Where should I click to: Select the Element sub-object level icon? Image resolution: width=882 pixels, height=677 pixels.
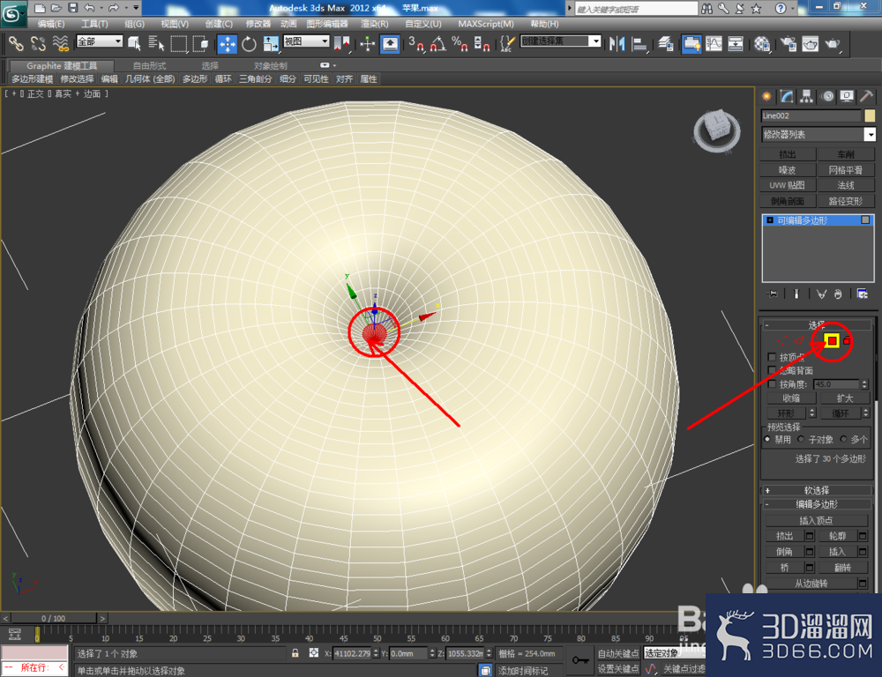847,340
